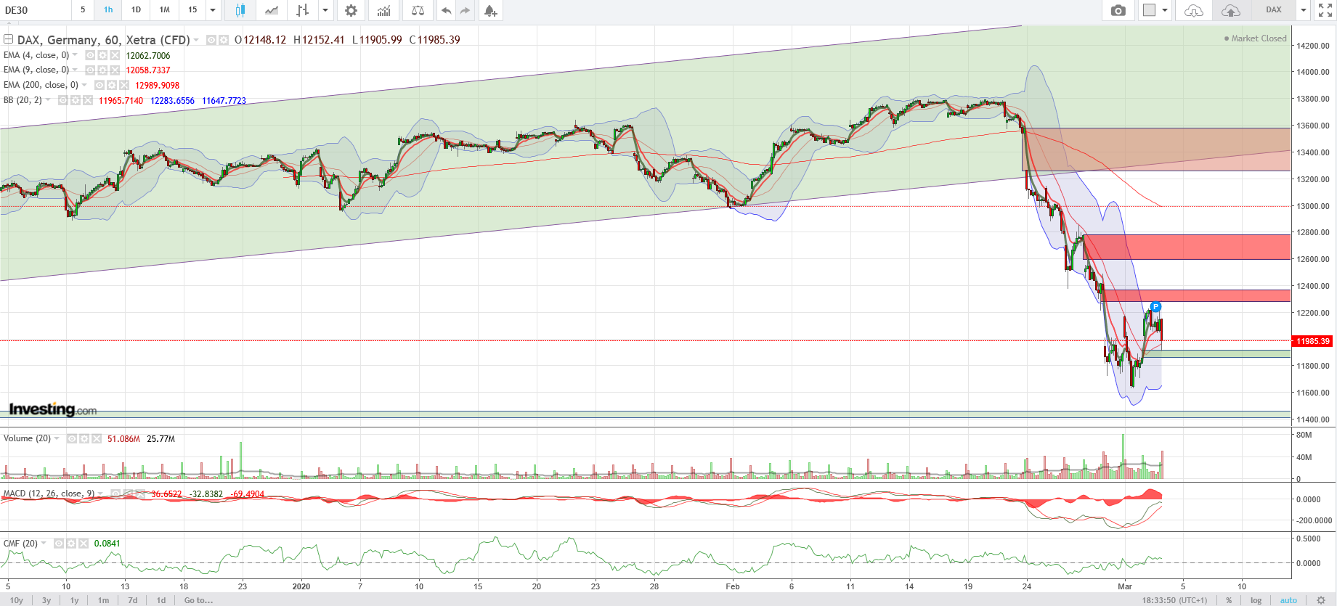Open chart settings gear at bottom right

pyautogui.click(x=1321, y=600)
